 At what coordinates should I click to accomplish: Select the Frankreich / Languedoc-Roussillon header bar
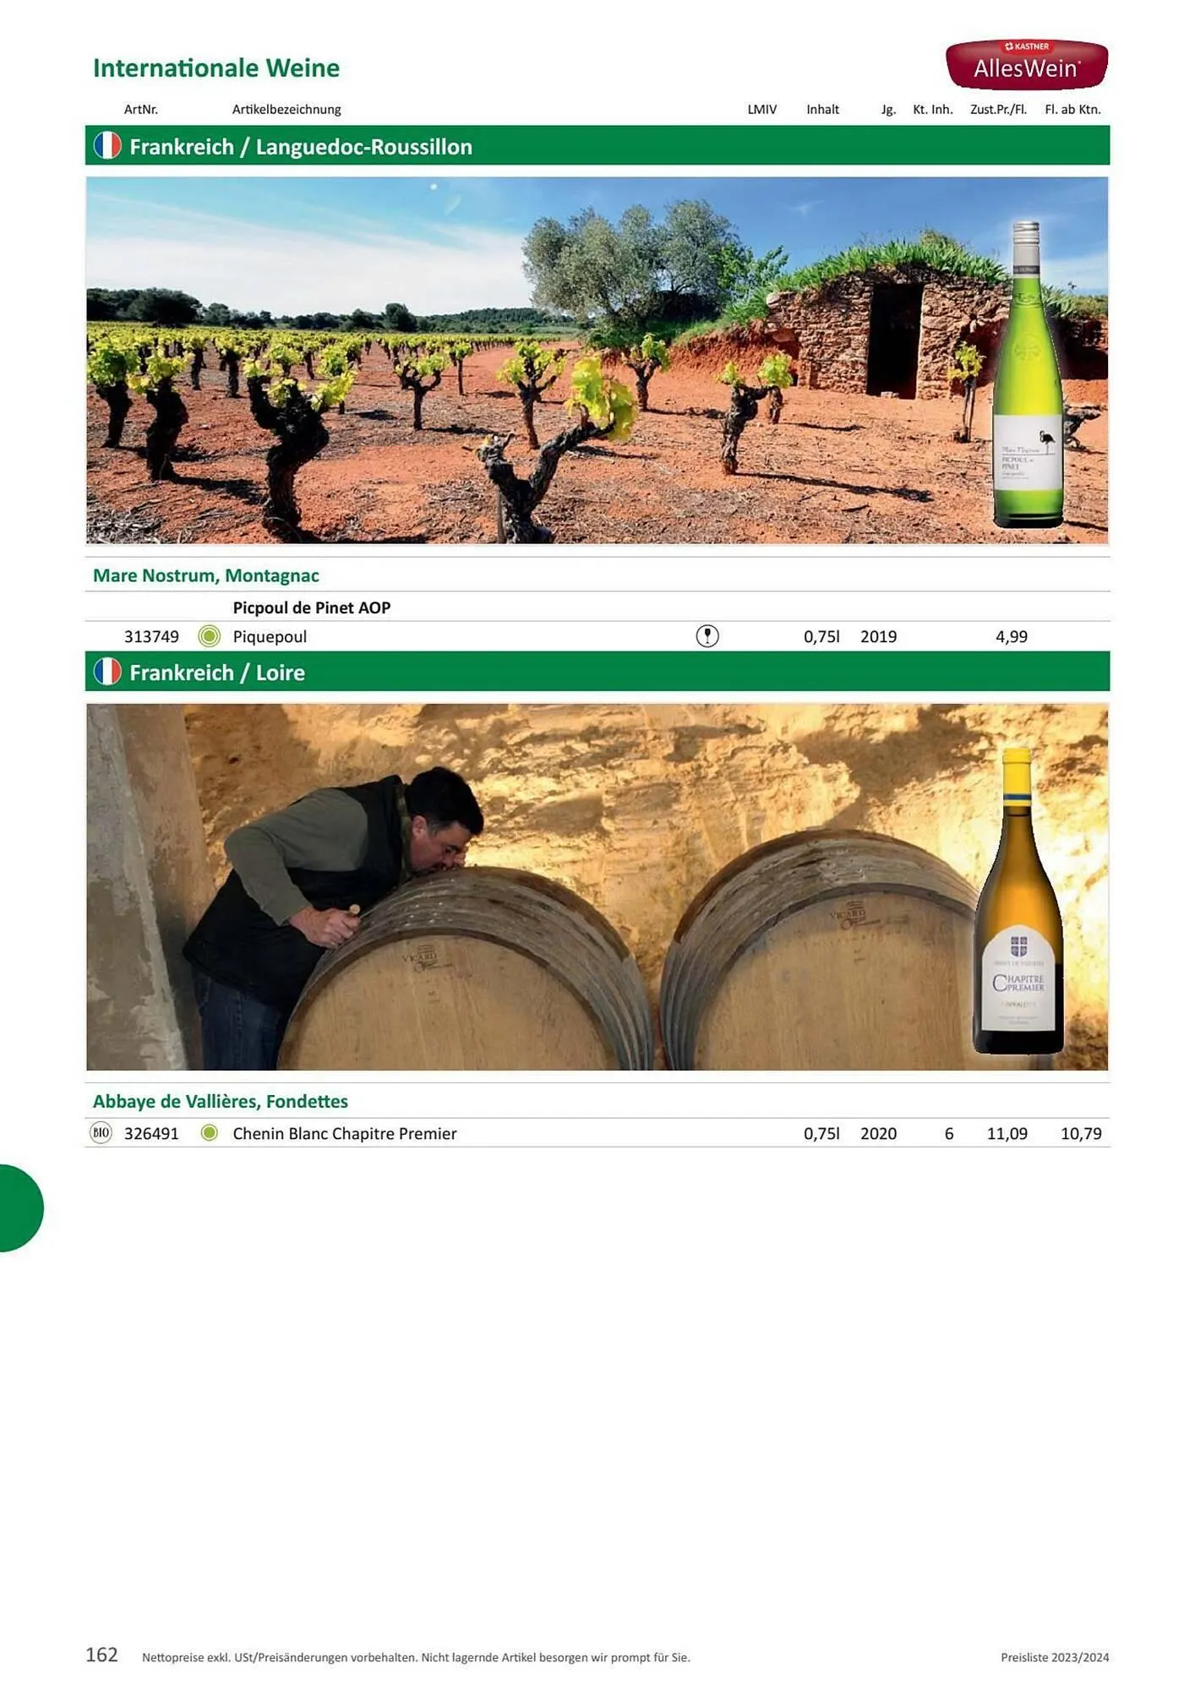pos(597,145)
